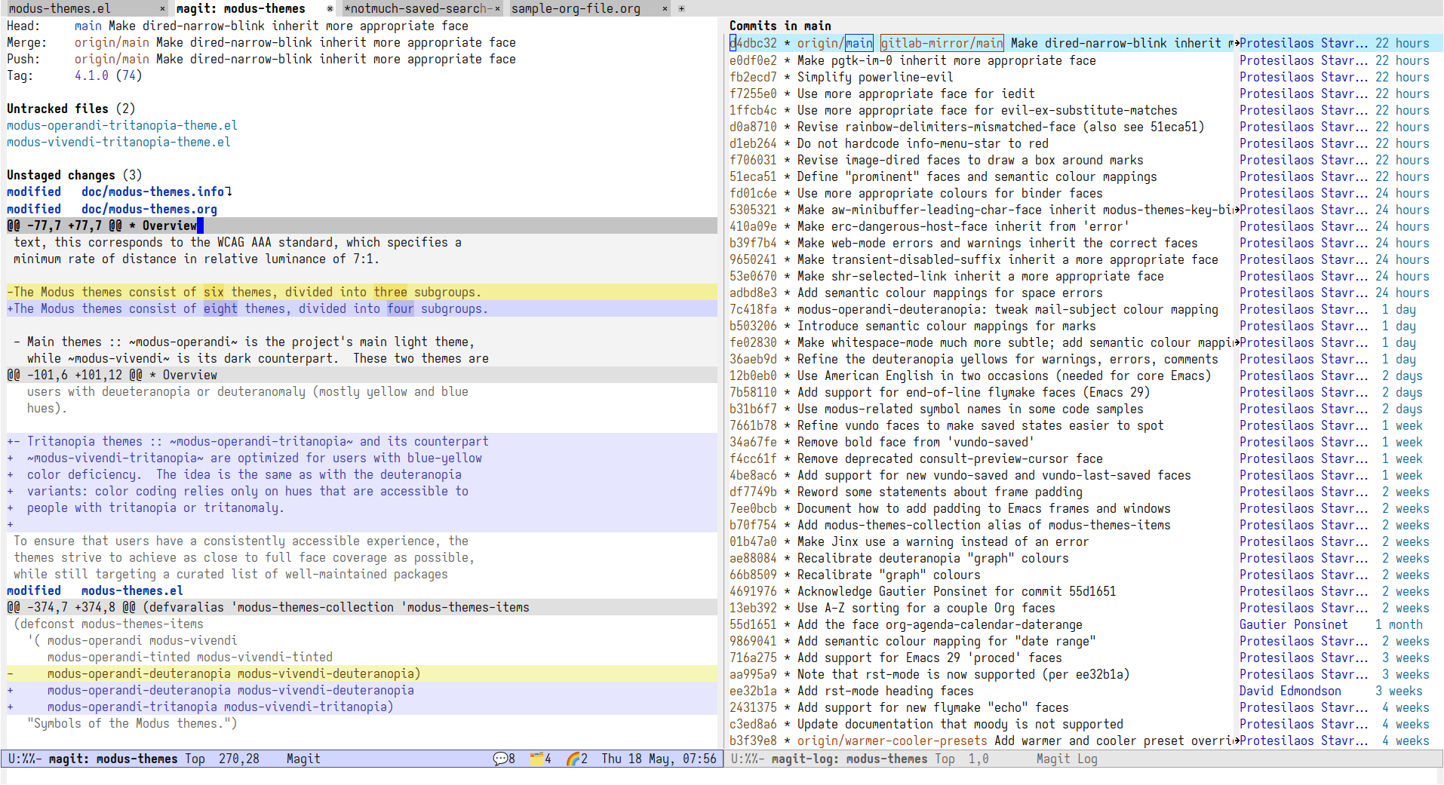Collapse the modified doc/modus-themes.org diff
This screenshot has width=1444, height=785.
(x=112, y=209)
